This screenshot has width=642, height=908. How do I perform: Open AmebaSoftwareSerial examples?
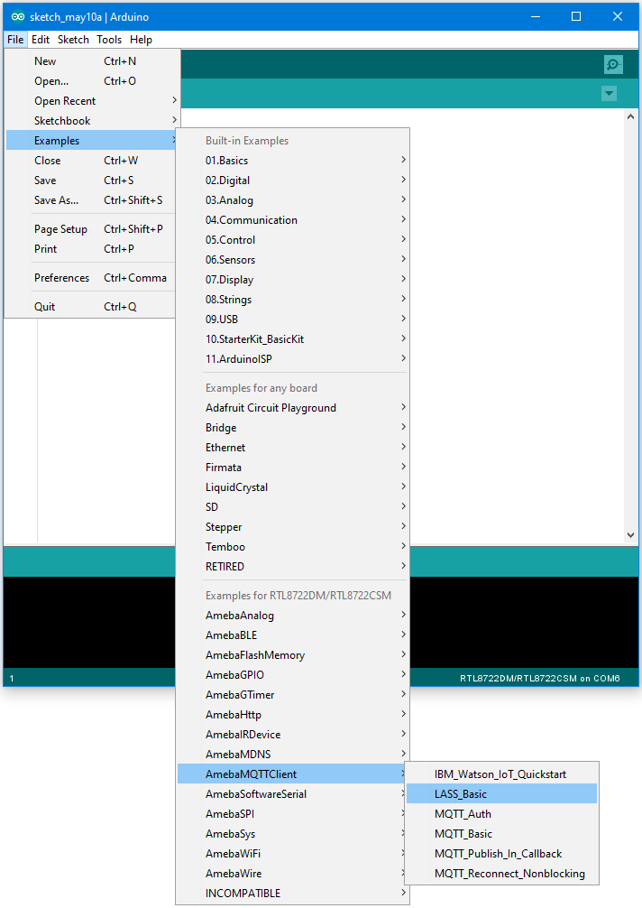pos(293,794)
